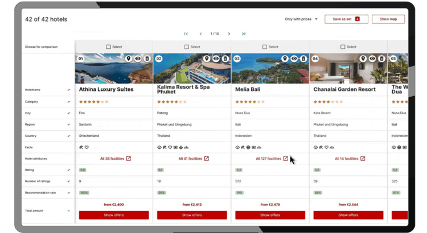427x233 pixels.
Task: Collapse the Total amount row
Action: point(69,211)
